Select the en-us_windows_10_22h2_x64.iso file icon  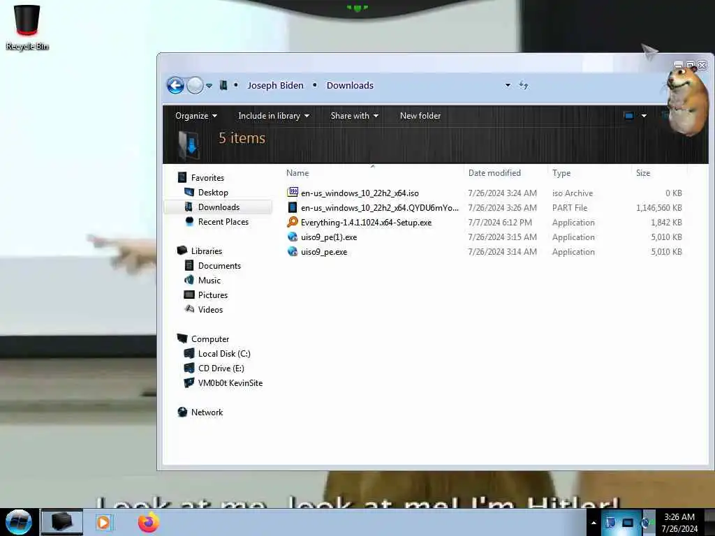pos(293,193)
